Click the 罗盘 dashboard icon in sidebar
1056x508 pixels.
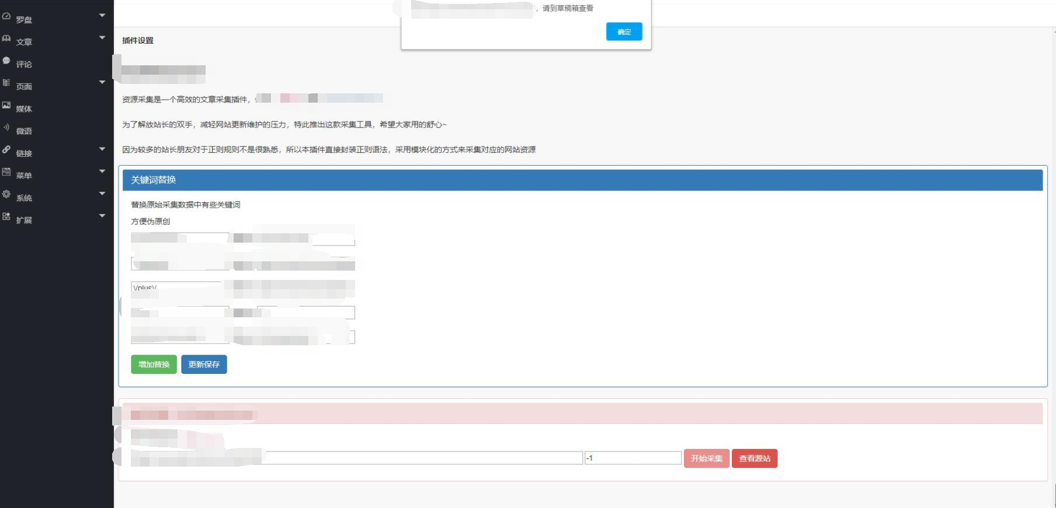pos(6,16)
